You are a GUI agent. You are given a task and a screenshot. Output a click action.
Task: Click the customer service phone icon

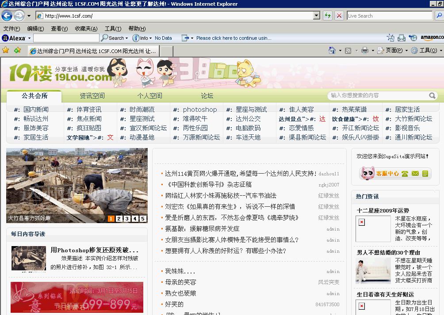tap(405, 174)
